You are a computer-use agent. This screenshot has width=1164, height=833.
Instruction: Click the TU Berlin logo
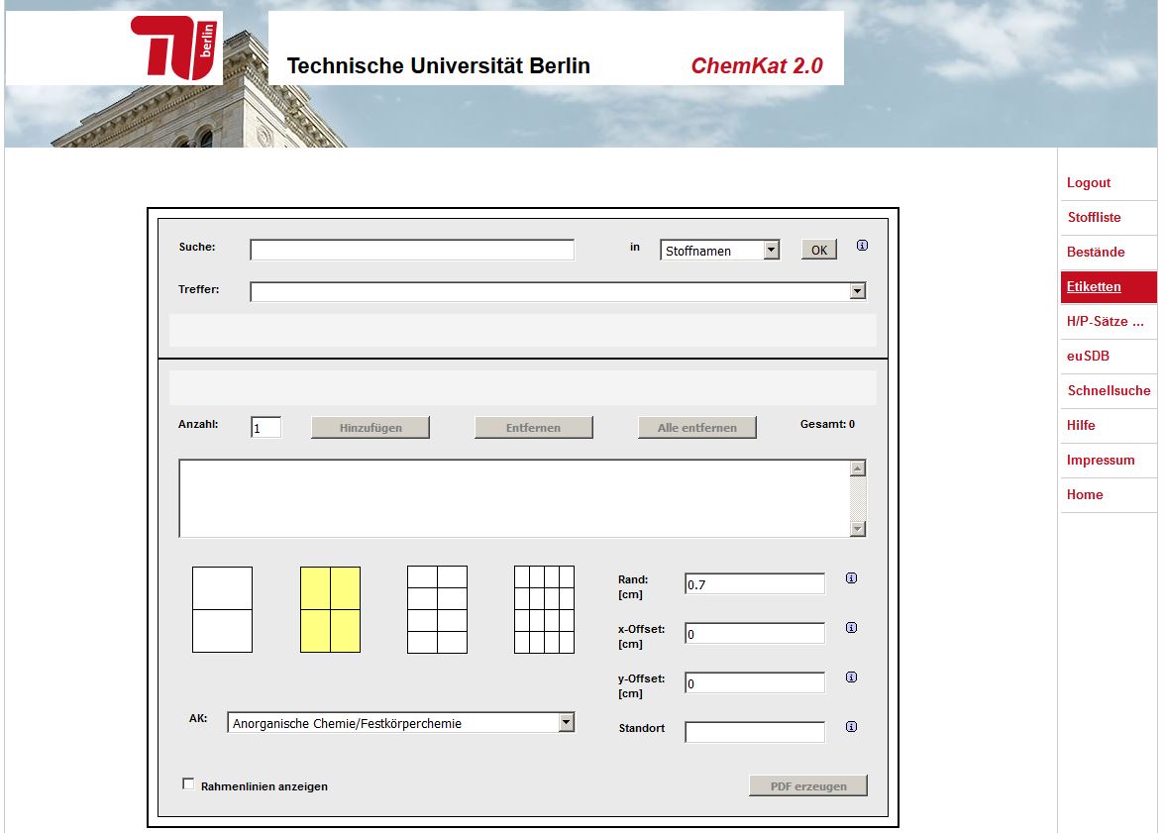[x=176, y=47]
